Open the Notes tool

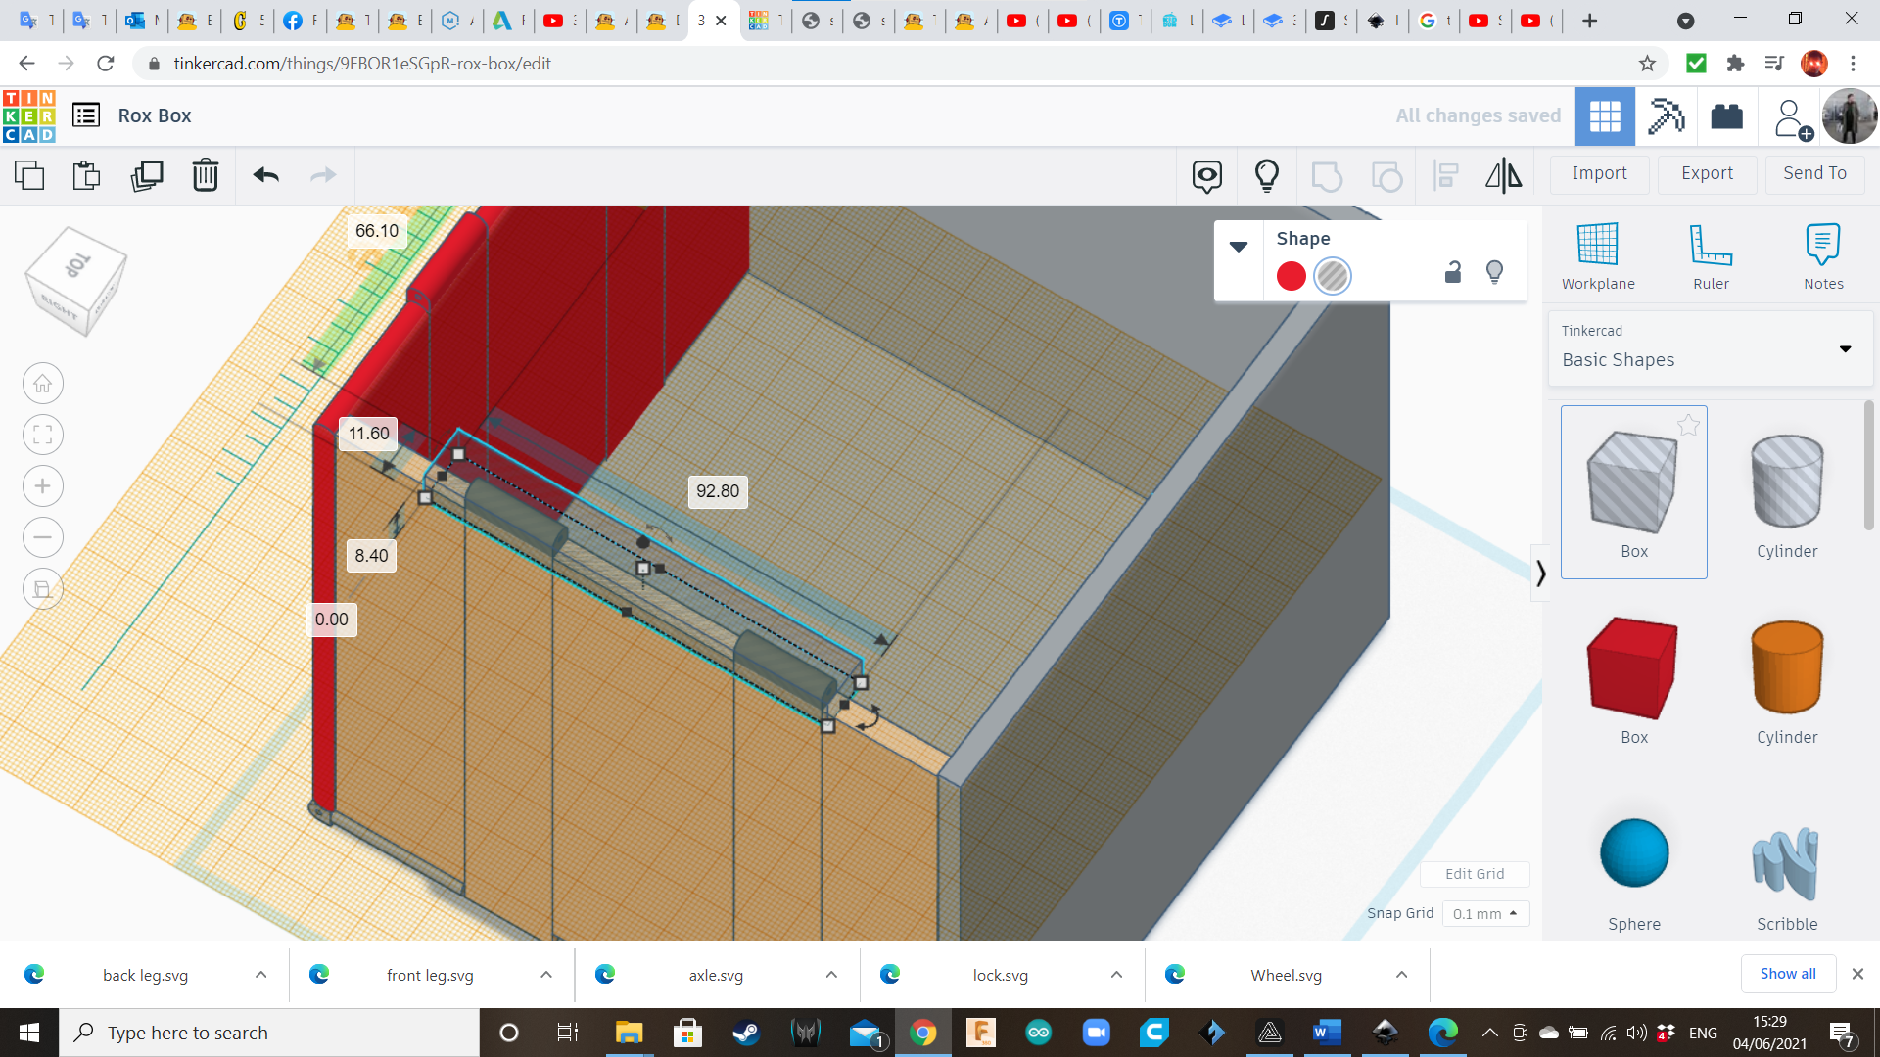point(1823,256)
